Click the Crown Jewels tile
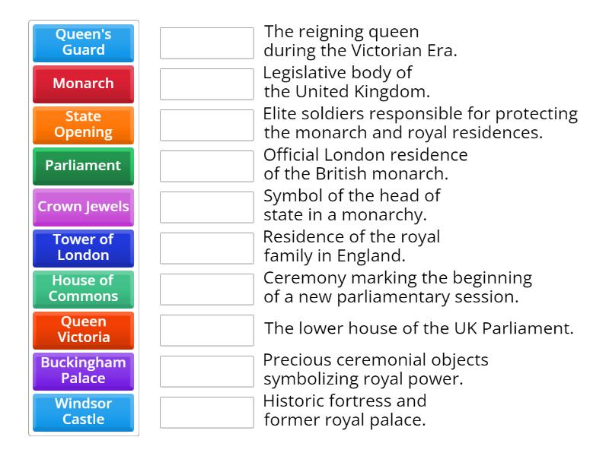Image resolution: width=609 pixels, height=456 pixels. click(x=83, y=207)
